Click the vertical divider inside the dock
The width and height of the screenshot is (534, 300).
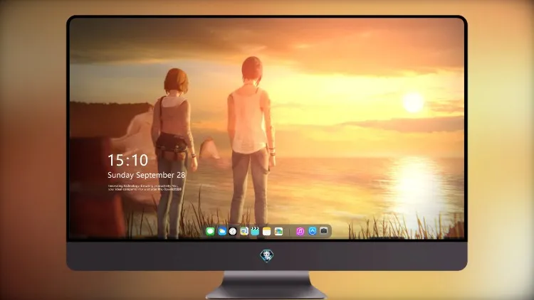pos(290,232)
